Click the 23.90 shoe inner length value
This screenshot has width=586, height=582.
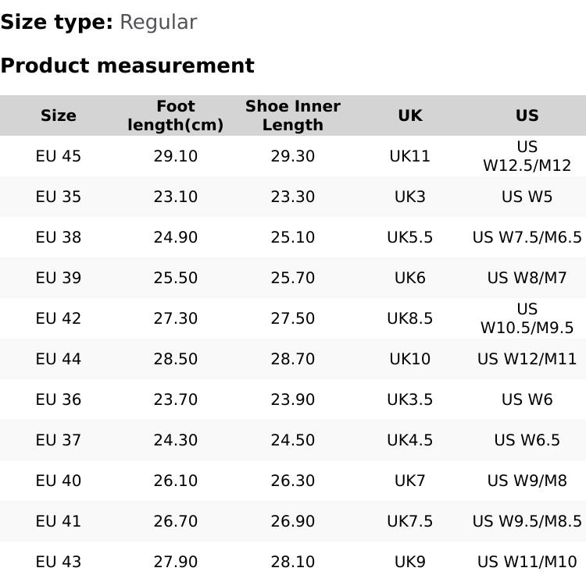tap(293, 399)
